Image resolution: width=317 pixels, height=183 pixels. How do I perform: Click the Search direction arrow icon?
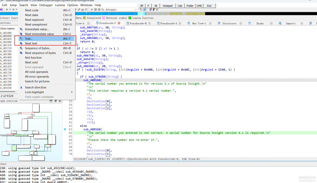click(21, 87)
